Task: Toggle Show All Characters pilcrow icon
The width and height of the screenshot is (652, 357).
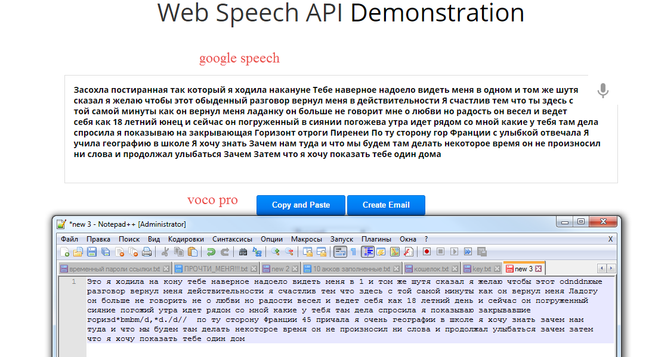Action: (354, 252)
